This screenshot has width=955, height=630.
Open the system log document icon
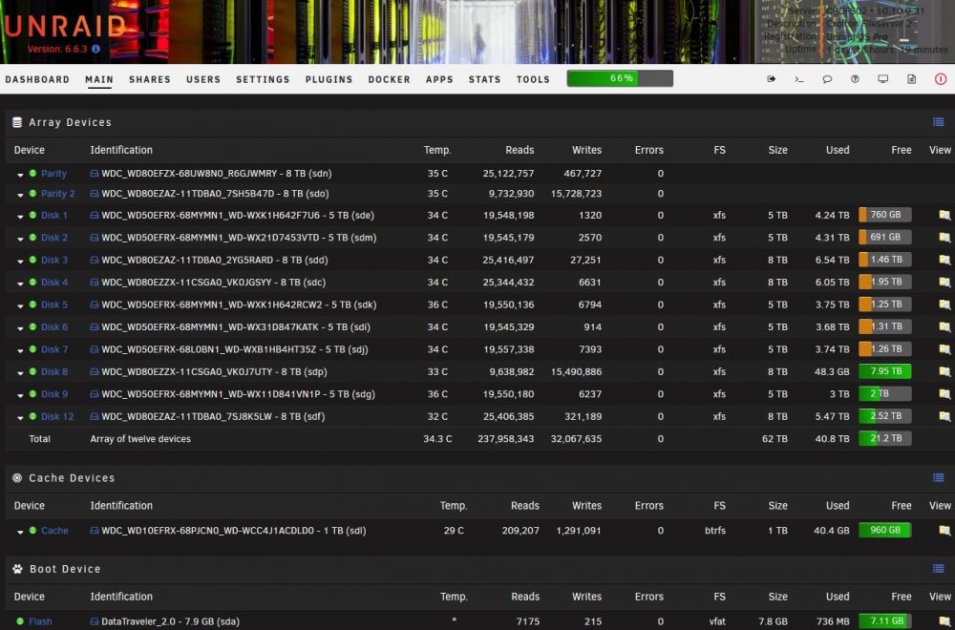point(912,79)
